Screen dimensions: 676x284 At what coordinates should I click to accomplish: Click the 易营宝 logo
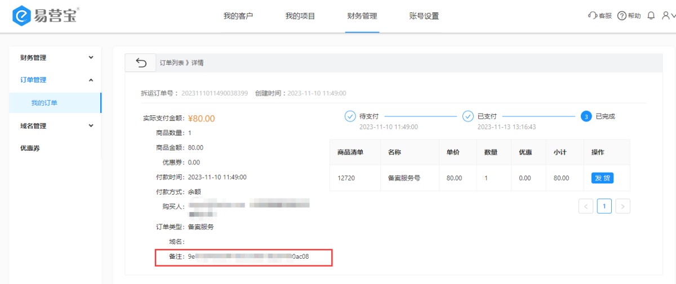coord(45,16)
